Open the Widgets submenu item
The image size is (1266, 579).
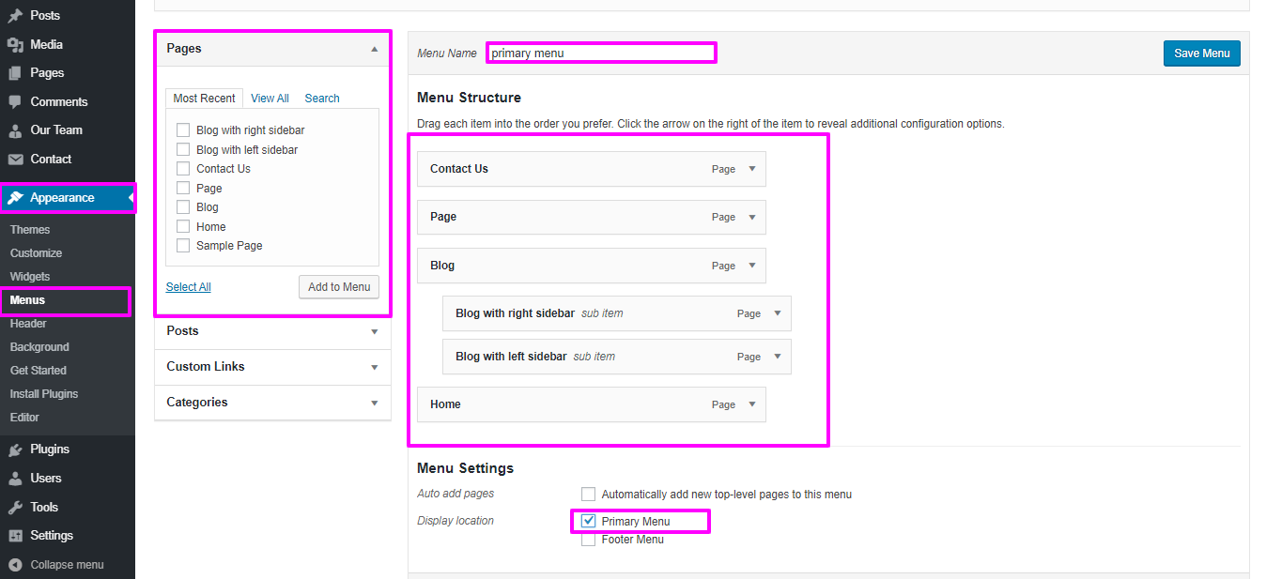pos(30,277)
